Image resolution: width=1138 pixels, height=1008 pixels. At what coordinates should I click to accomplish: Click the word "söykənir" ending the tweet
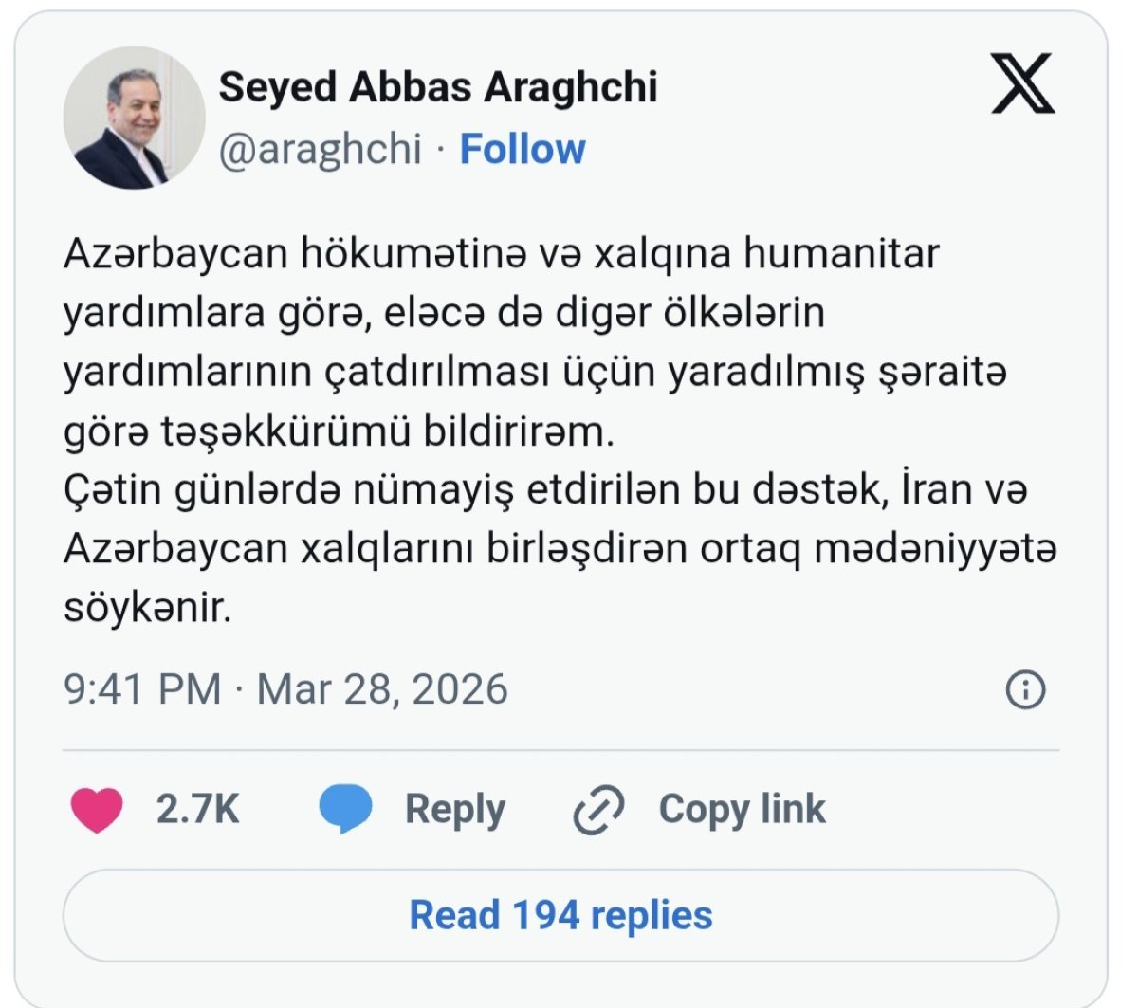click(147, 609)
